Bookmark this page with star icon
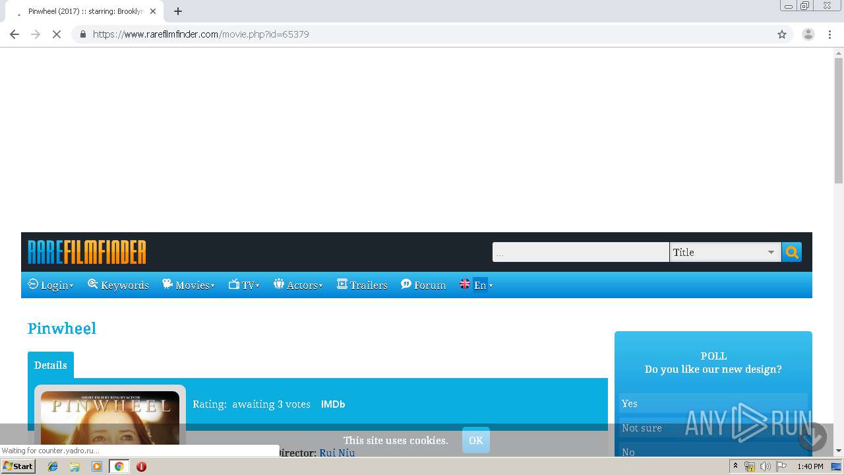 coord(782,34)
